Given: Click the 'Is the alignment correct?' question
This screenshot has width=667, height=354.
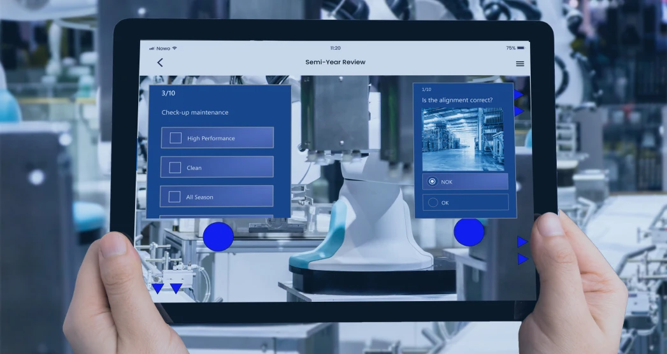Looking at the screenshot, I should (457, 101).
